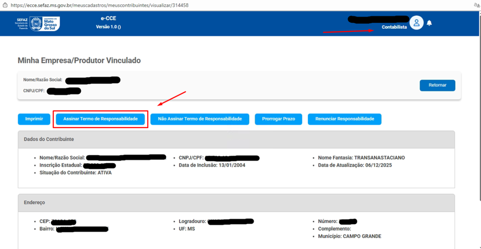Click the translate icon in address bar
Screen dimensions: 481x249
coord(475,5)
